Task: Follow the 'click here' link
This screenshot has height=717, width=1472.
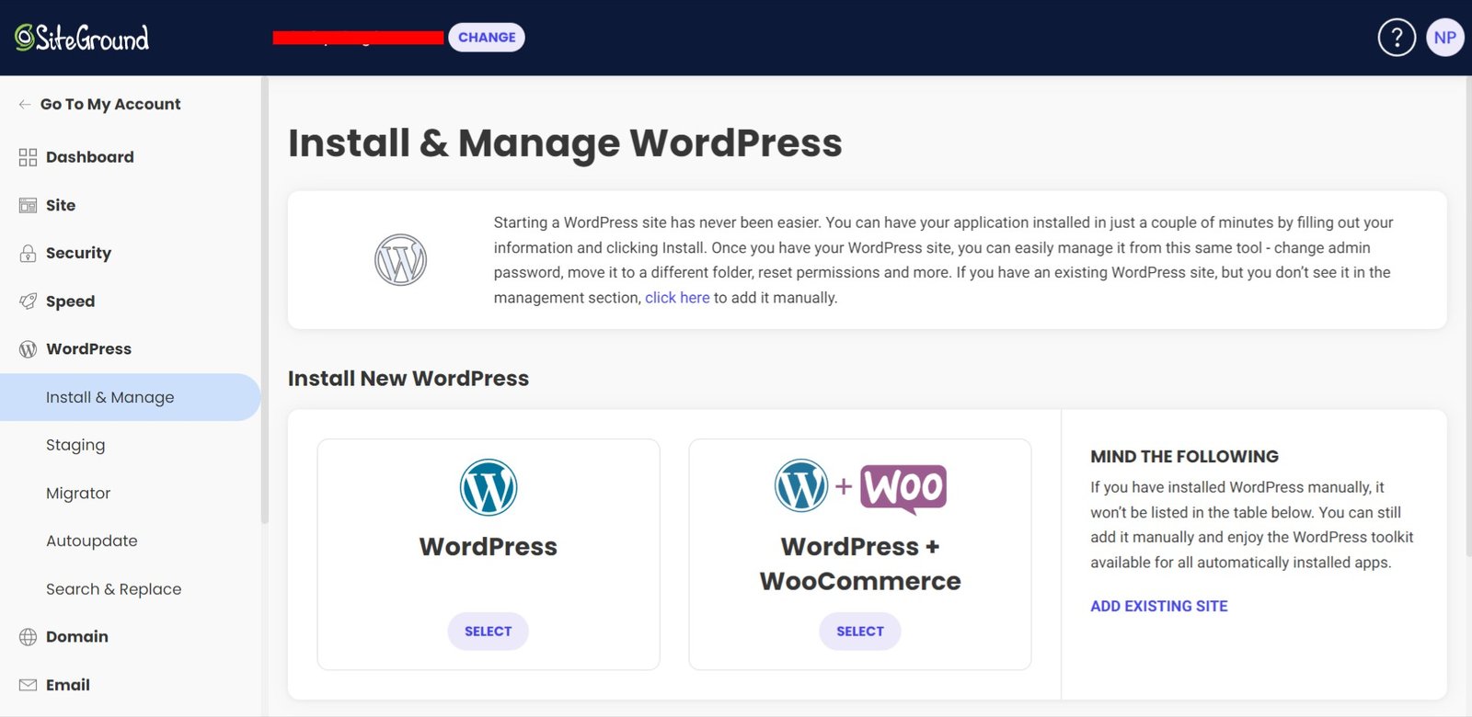Action: click(677, 298)
